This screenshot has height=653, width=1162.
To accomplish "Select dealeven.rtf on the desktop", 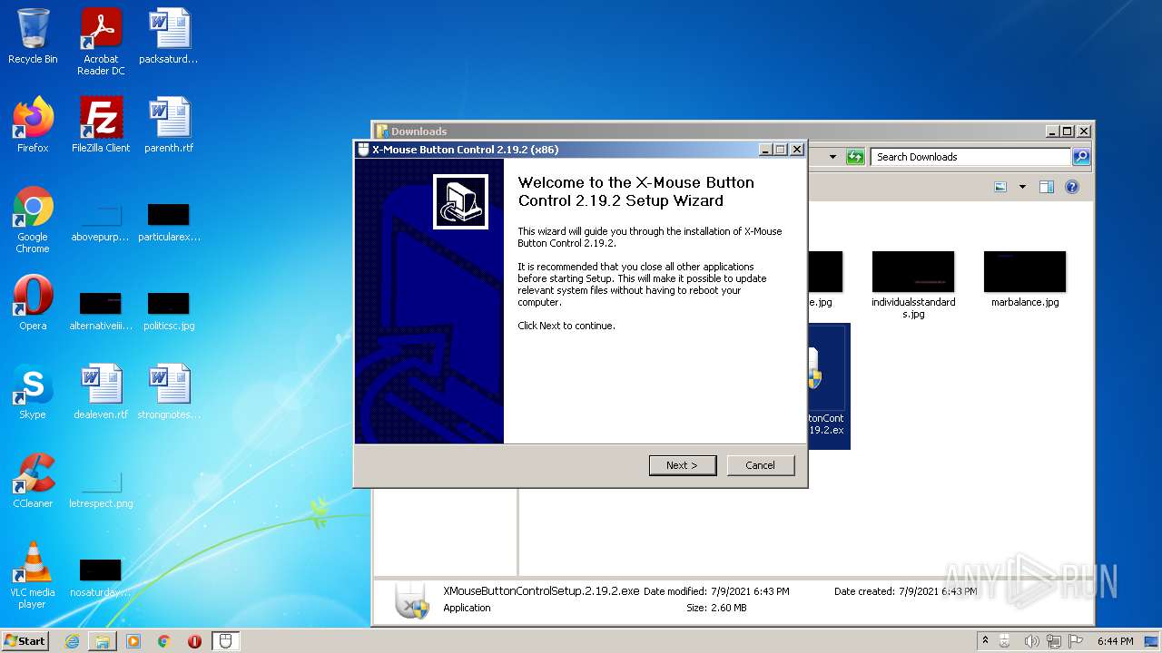I will 101,392.
